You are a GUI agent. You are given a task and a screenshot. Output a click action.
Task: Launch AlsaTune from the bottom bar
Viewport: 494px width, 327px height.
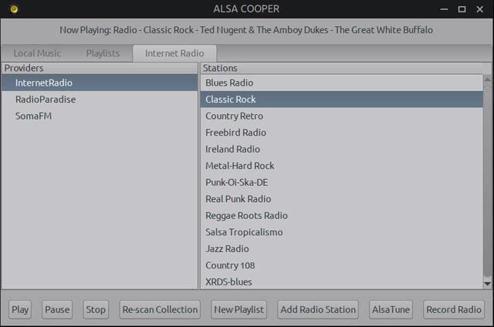391,309
